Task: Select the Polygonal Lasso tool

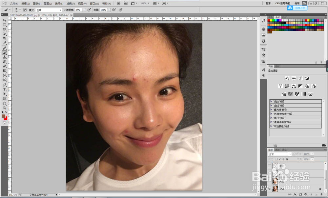Action: pyautogui.click(x=4, y=29)
